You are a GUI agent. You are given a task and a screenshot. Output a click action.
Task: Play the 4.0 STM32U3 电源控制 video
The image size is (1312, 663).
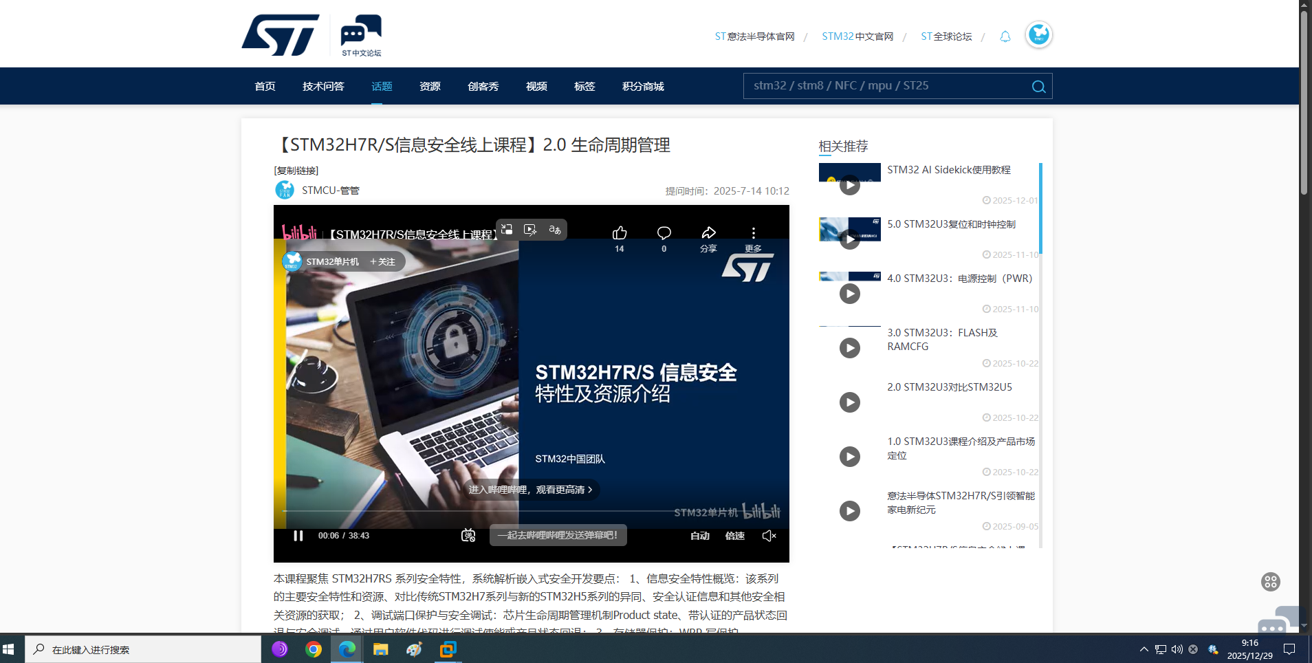point(850,294)
